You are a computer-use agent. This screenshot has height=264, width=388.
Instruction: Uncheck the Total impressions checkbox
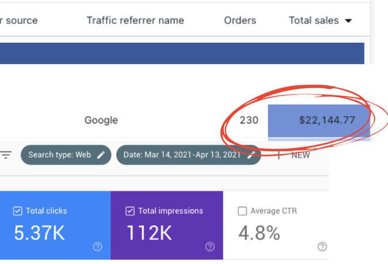point(130,211)
